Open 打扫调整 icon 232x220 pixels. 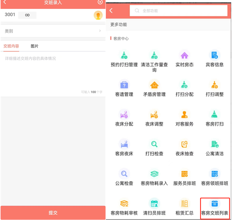pyautogui.click(x=214, y=85)
